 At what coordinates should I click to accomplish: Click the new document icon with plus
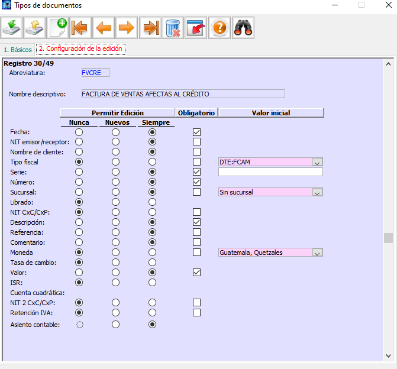tap(58, 28)
